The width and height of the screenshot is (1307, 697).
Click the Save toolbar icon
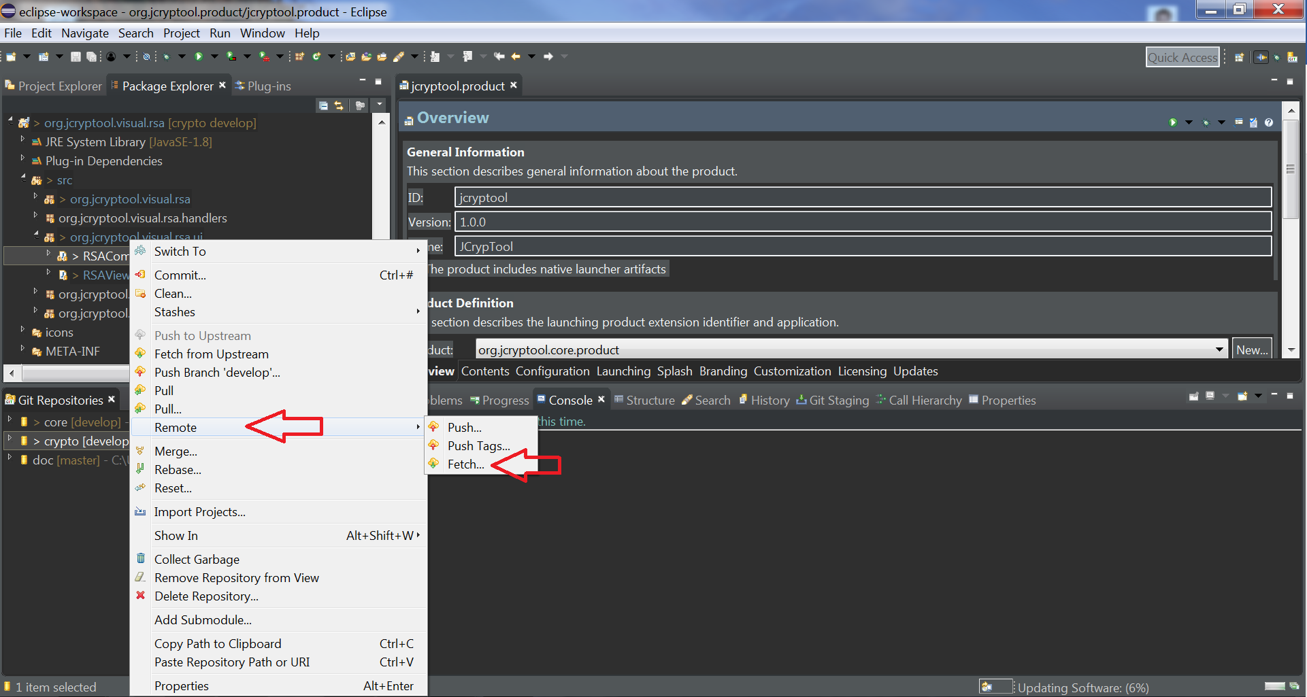pyautogui.click(x=76, y=56)
